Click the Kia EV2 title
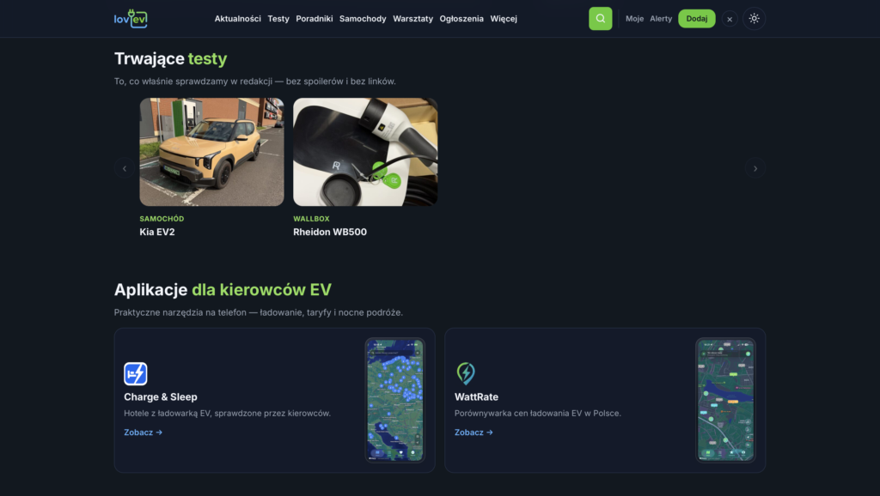 pos(157,232)
